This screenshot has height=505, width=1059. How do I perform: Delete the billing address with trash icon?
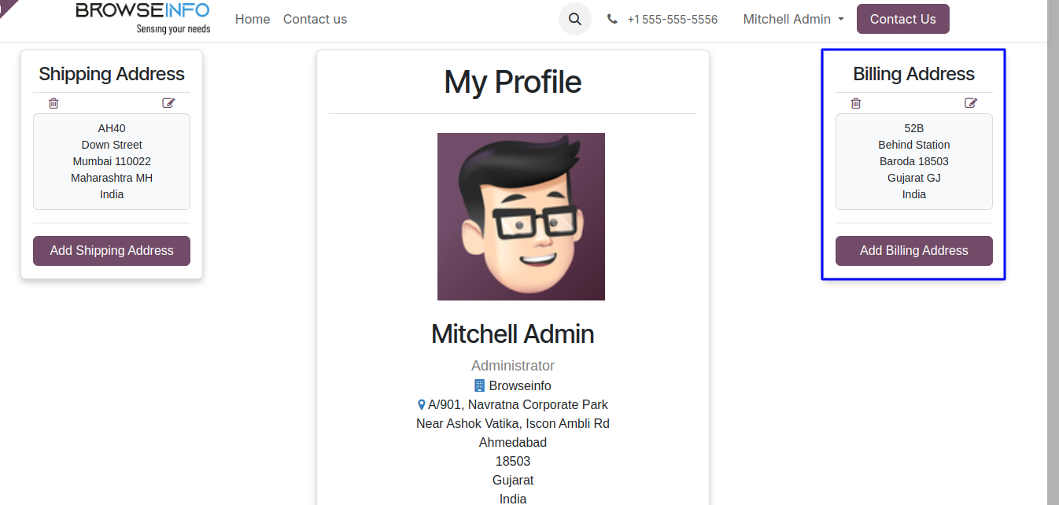856,103
